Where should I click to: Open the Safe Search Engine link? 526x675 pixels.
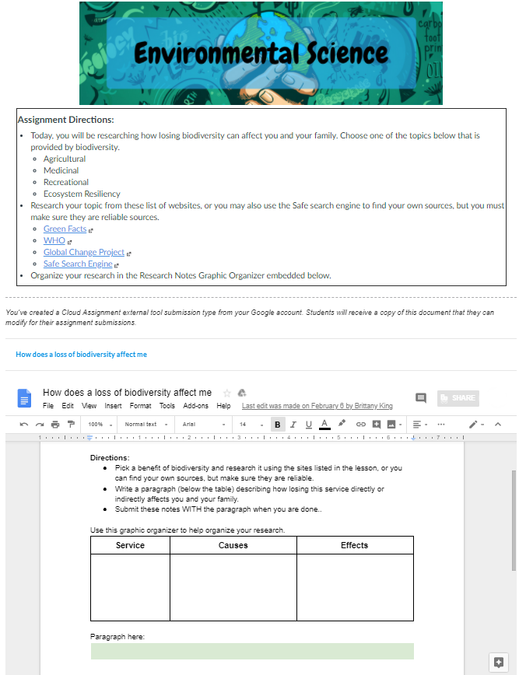pos(78,264)
